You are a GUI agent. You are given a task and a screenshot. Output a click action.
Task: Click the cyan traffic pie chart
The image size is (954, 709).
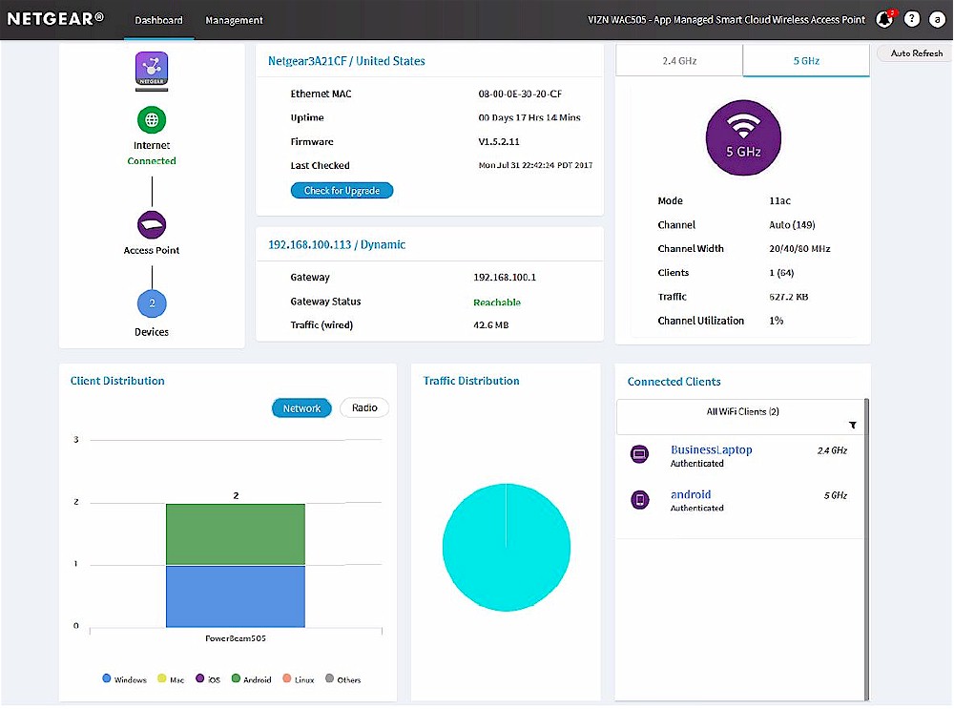point(507,547)
